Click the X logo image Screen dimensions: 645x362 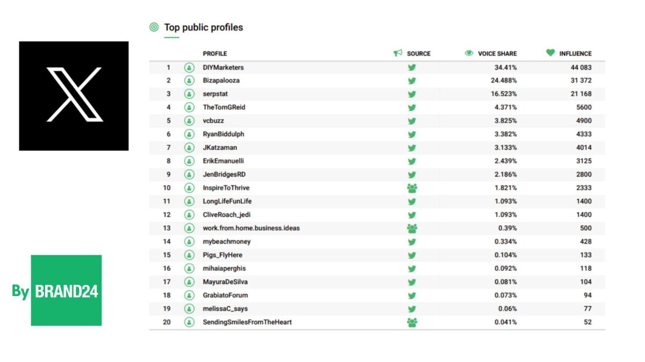point(74,96)
